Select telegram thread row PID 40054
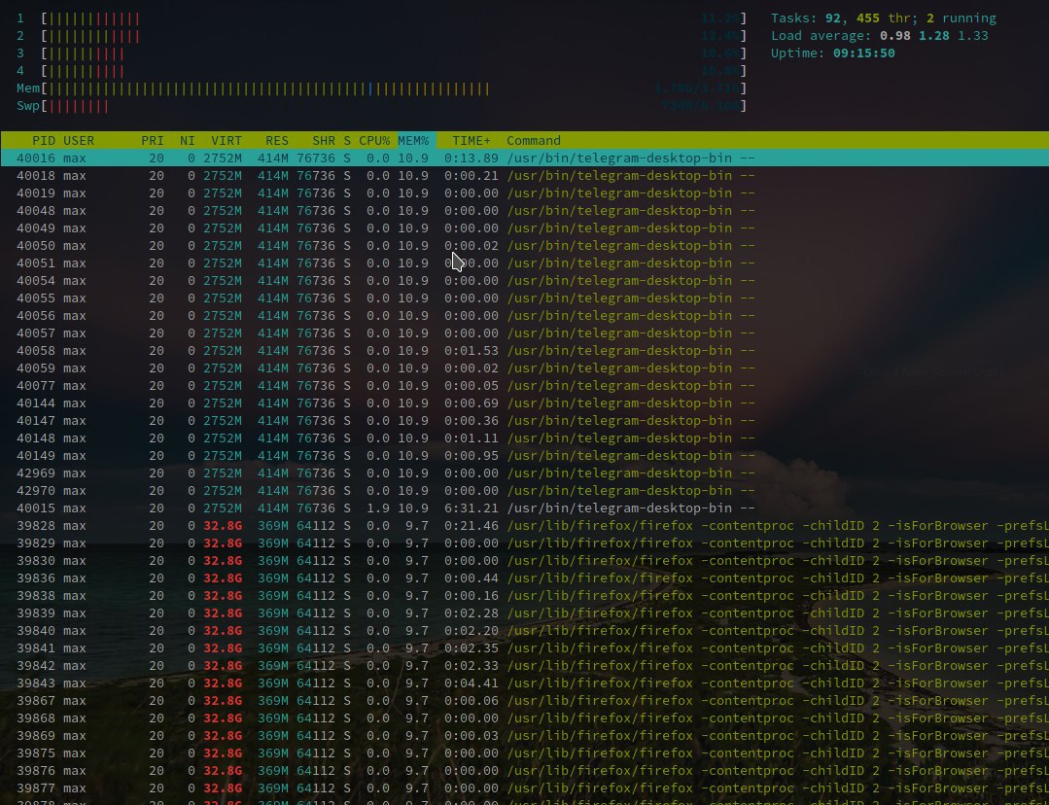 525,280
